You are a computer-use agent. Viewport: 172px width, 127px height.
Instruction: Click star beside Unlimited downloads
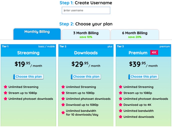(120, 117)
